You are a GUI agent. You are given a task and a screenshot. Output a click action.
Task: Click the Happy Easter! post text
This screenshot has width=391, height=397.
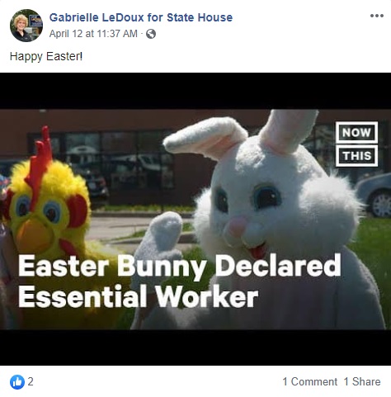[x=46, y=56]
